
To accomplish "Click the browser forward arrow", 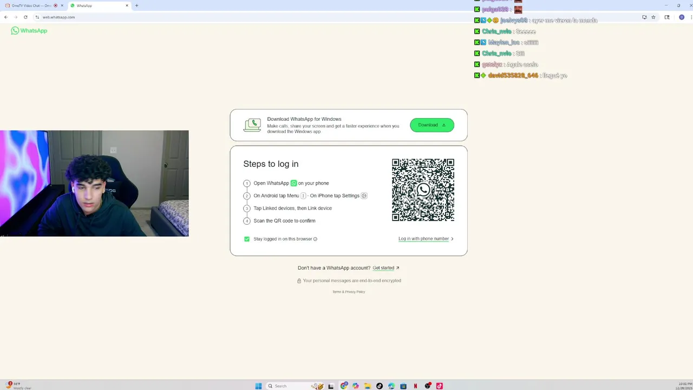I will [x=16, y=17].
